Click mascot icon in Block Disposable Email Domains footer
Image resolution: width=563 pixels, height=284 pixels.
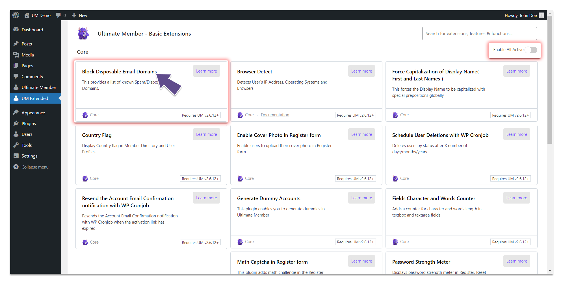point(85,115)
